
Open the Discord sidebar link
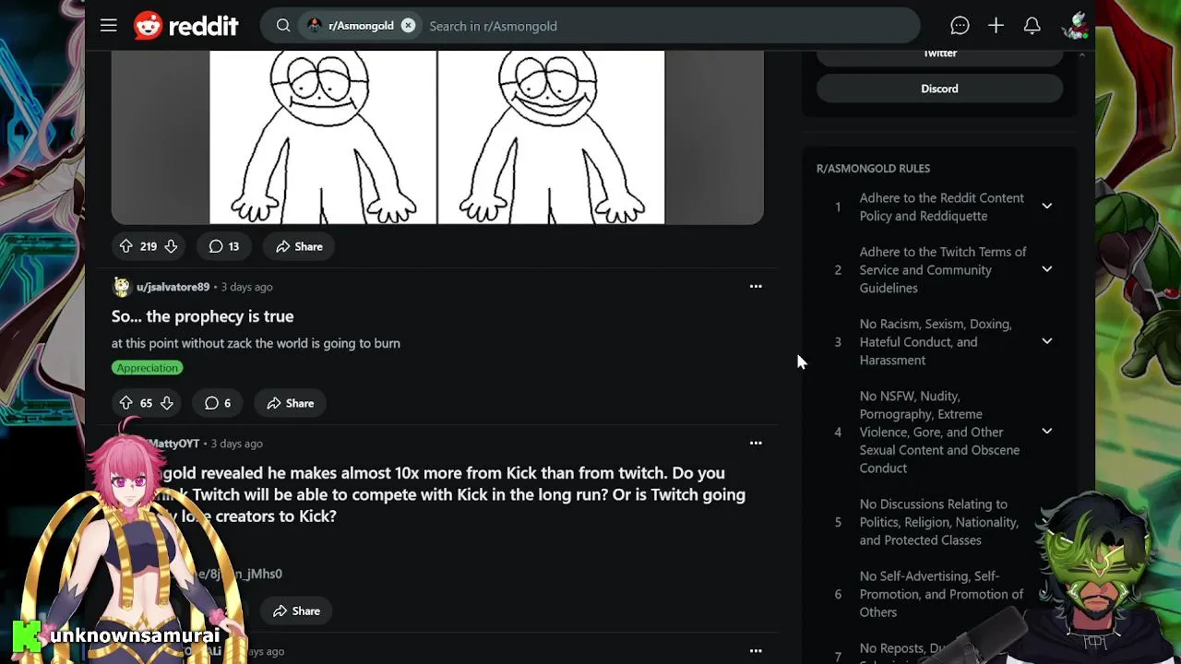(940, 89)
